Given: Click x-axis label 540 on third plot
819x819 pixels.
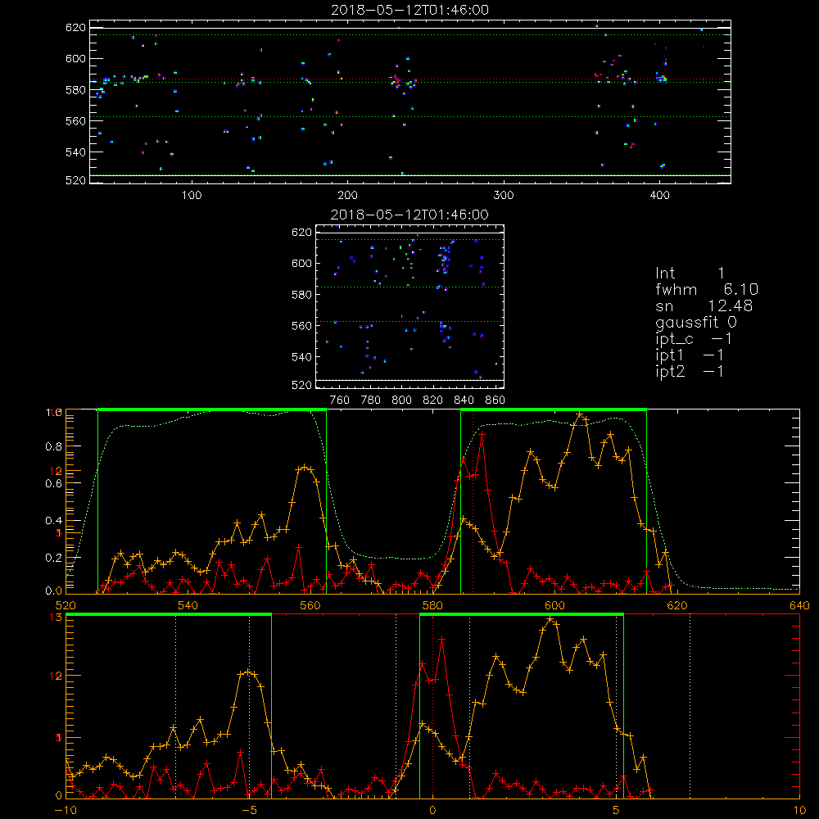Looking at the screenshot, I should point(188,605).
